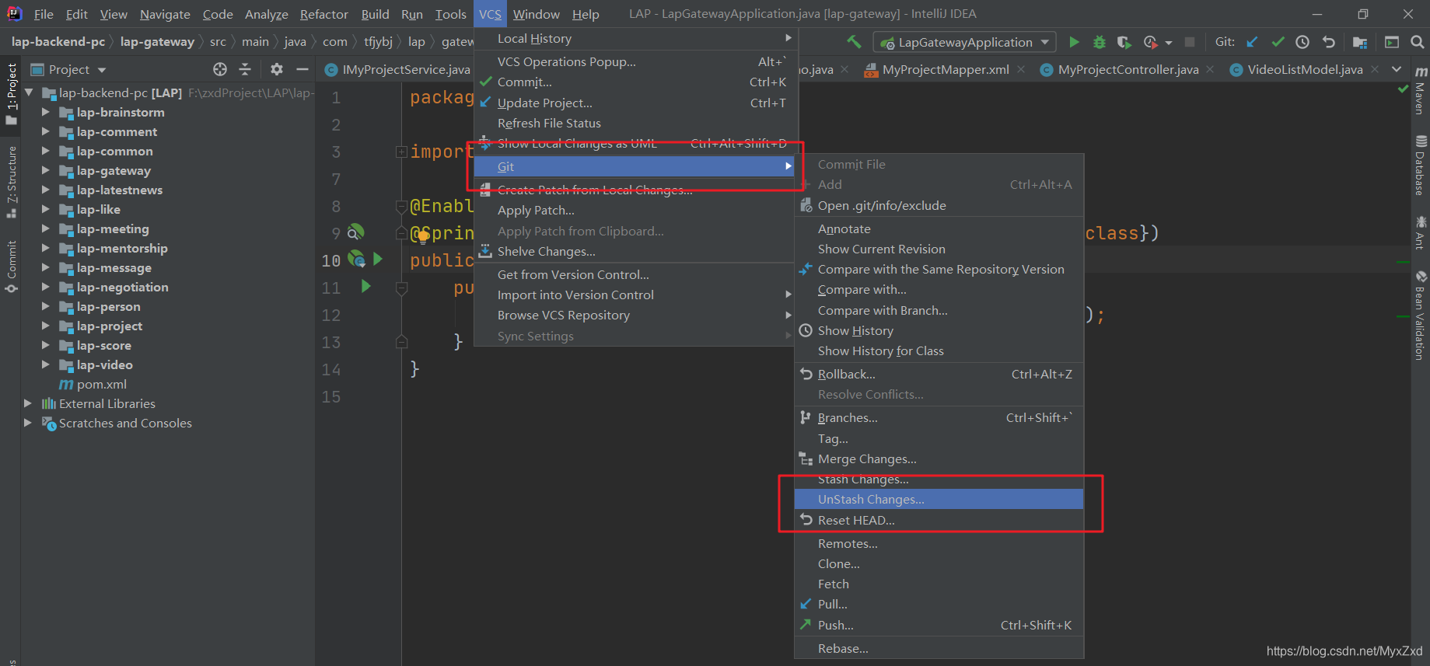Select UnStash Changes menu item

[939, 499]
